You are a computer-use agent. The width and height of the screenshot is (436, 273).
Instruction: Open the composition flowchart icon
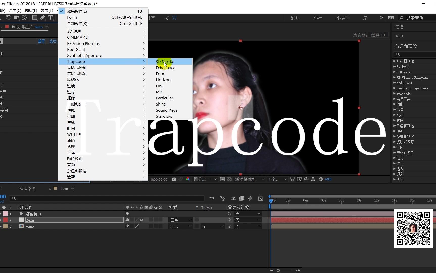pos(313,179)
